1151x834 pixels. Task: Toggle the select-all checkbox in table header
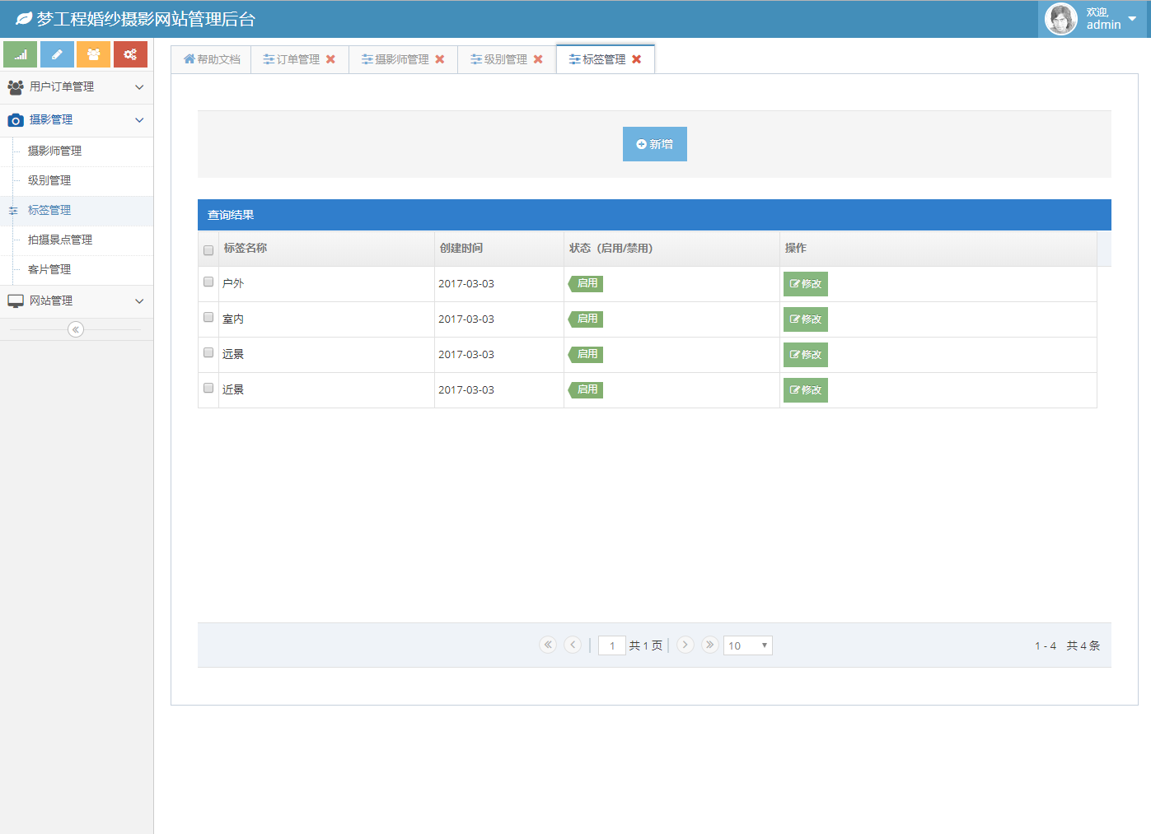click(208, 250)
